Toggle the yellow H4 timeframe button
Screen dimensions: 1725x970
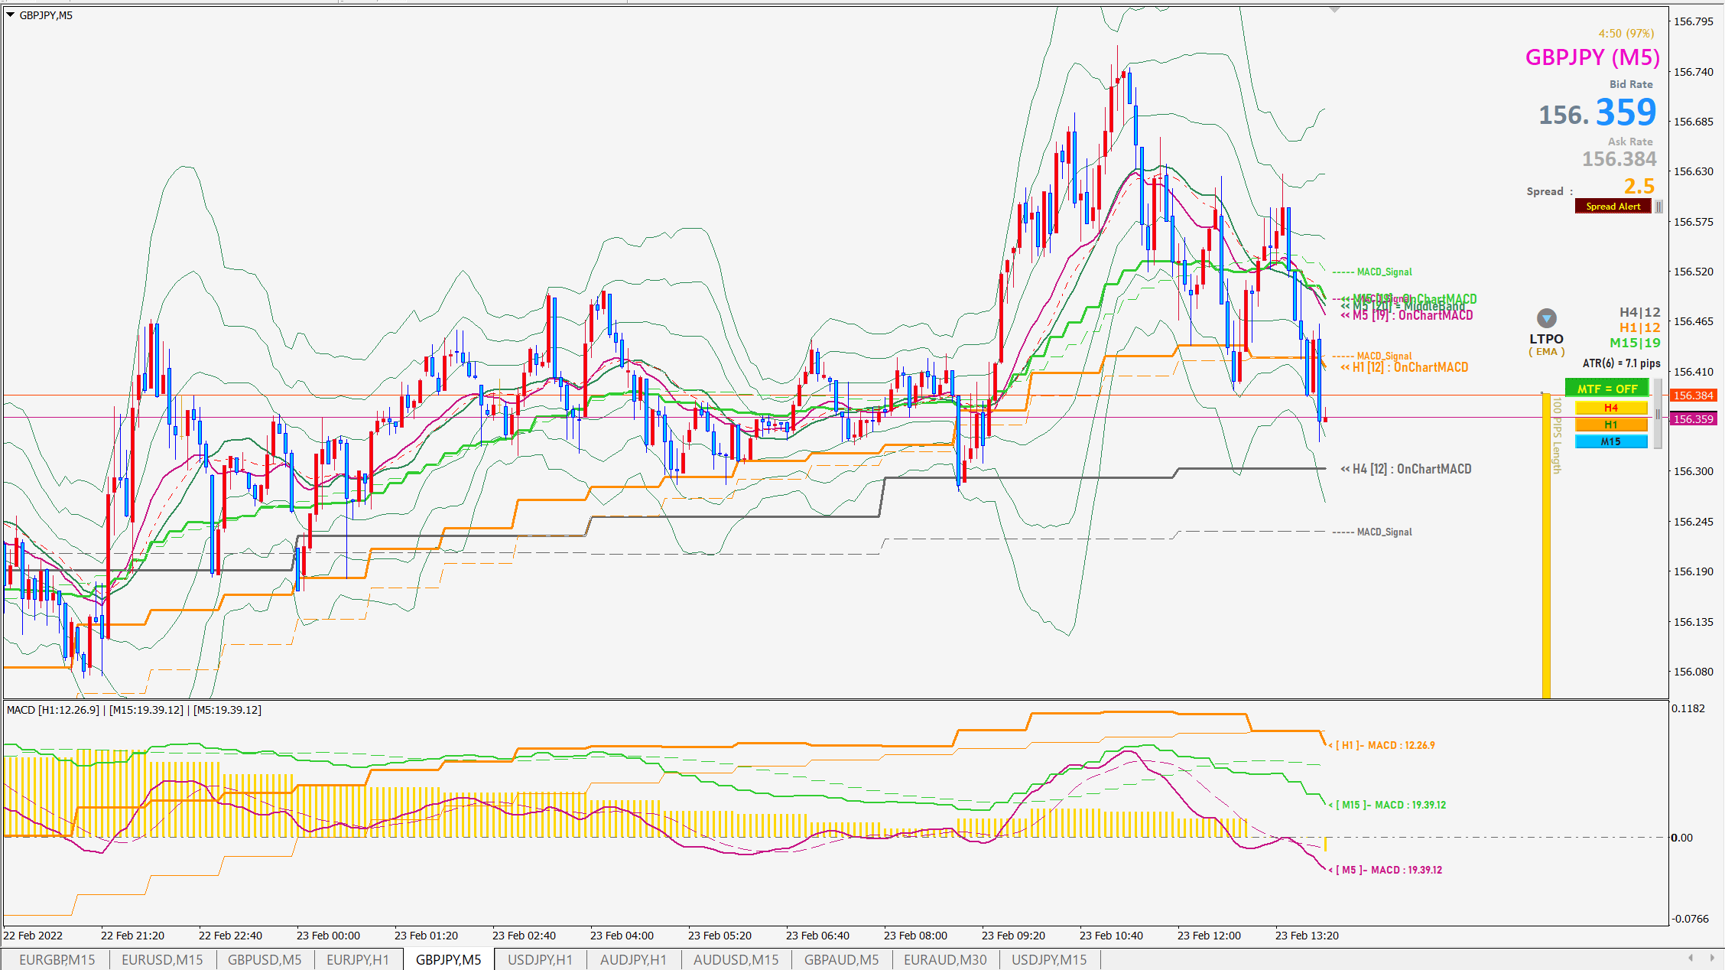click(1611, 408)
